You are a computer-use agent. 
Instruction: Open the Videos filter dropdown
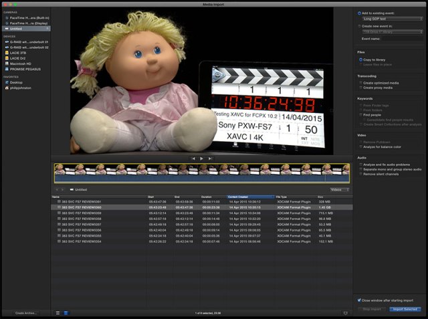pos(340,190)
